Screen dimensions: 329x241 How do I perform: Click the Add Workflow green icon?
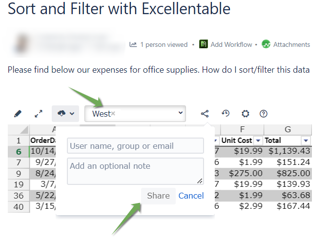[204, 44]
